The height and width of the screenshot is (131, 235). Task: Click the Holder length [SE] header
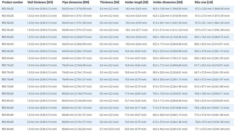(x=136, y=2)
